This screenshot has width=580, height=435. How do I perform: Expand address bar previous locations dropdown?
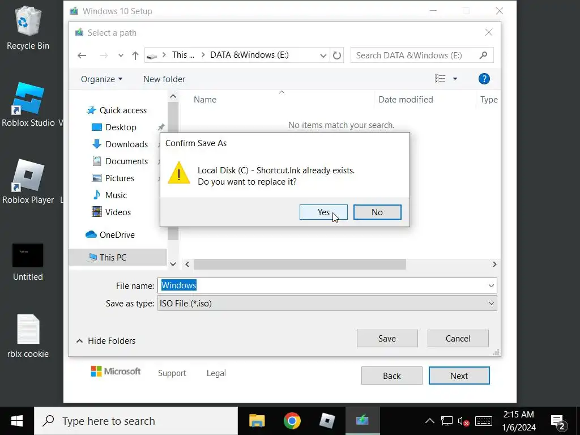(323, 56)
